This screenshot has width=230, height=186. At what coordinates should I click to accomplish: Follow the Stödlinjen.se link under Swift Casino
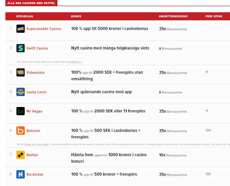[x=75, y=62]
